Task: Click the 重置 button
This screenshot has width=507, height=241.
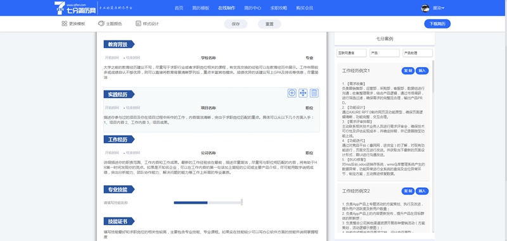Action: point(269,24)
